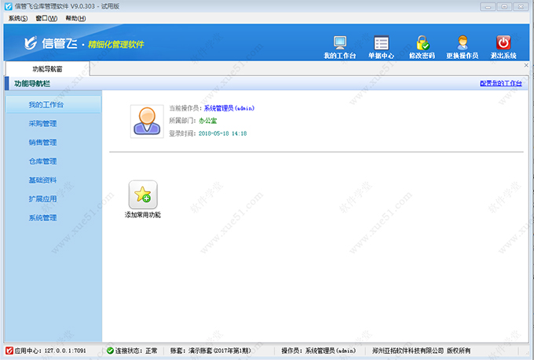Viewport: 534px width, 360px height.
Task: Select 扩展应用 in sidebar
Action: point(43,199)
